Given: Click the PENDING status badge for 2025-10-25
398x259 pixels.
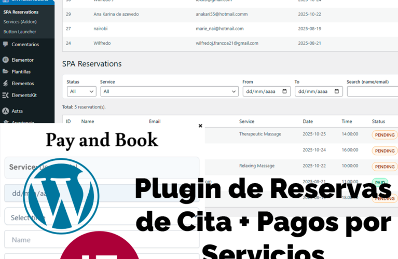Looking at the screenshot, I should tap(385, 135).
